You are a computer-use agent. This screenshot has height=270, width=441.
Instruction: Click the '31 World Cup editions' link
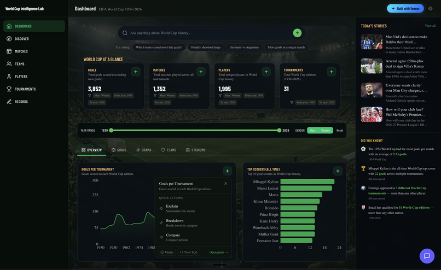point(414,208)
